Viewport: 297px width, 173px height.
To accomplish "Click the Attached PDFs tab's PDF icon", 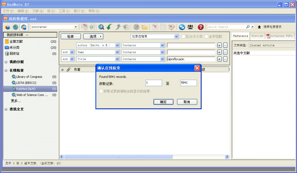I will point(268,36).
